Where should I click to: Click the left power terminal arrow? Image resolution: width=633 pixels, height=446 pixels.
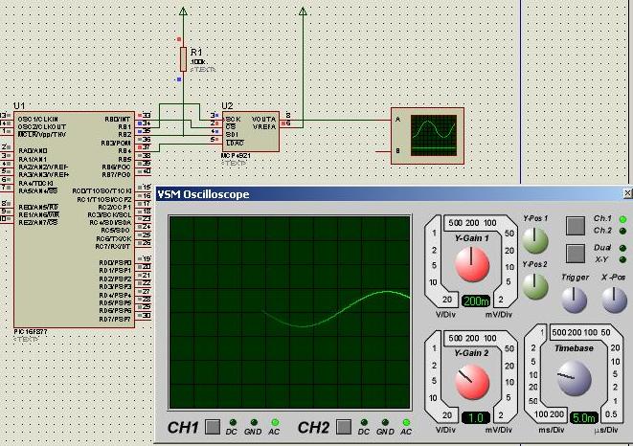click(183, 11)
